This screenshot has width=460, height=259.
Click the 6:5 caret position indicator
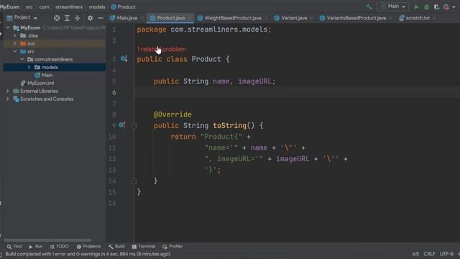coord(415,254)
